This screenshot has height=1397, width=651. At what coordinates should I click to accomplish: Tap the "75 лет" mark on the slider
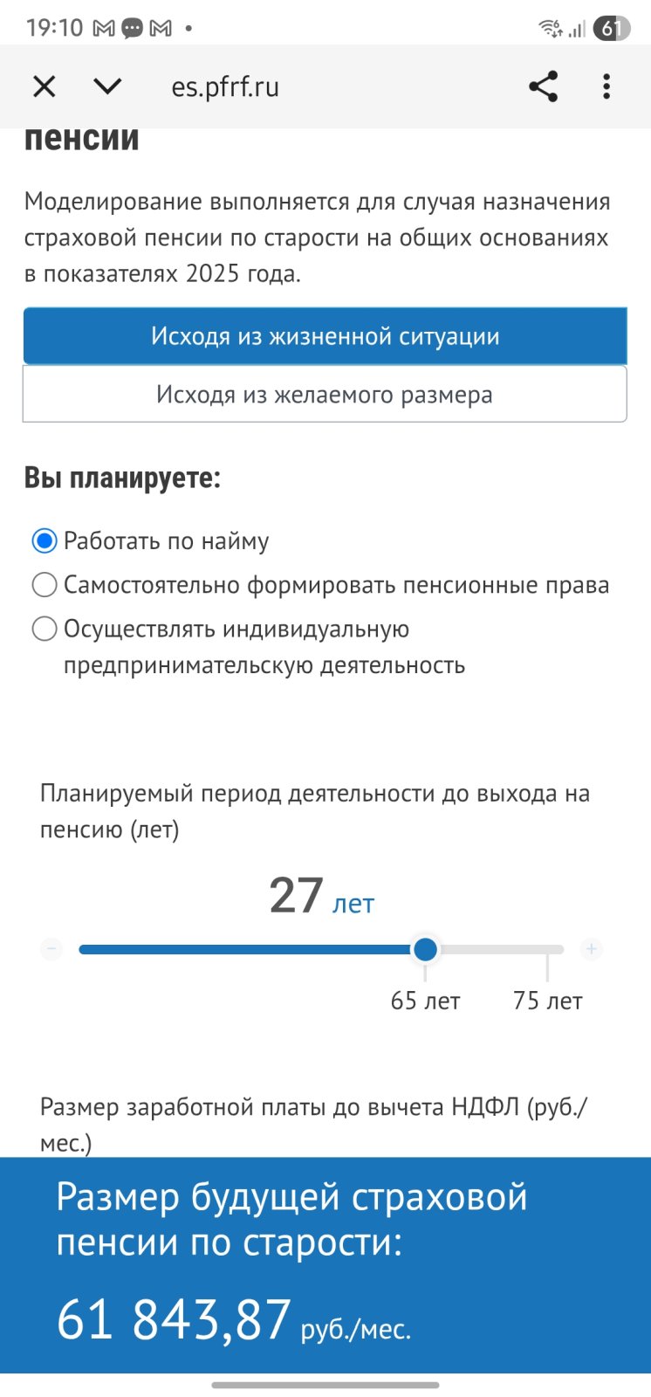[x=547, y=1001]
